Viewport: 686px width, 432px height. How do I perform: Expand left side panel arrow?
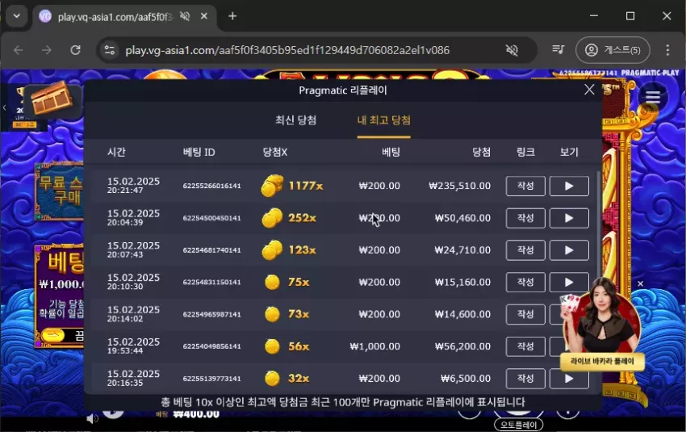(x=4, y=107)
